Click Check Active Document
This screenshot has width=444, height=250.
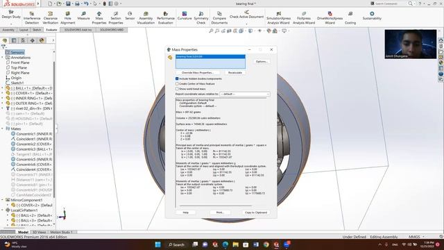247,15
